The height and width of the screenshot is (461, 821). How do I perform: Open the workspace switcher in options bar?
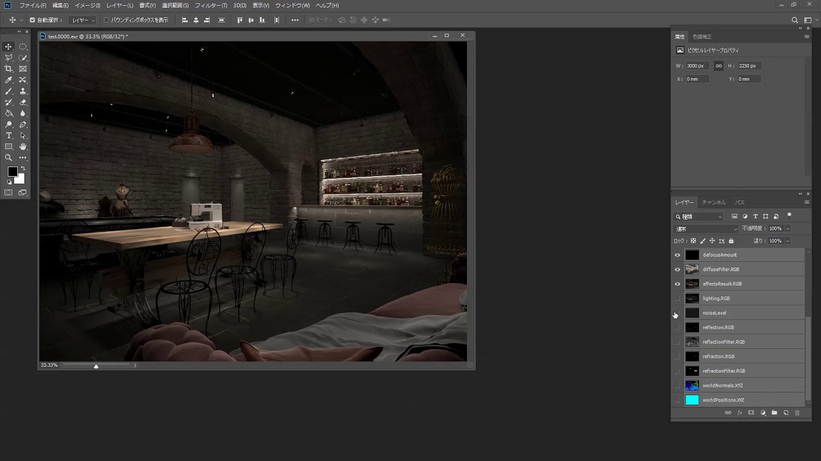pos(808,20)
